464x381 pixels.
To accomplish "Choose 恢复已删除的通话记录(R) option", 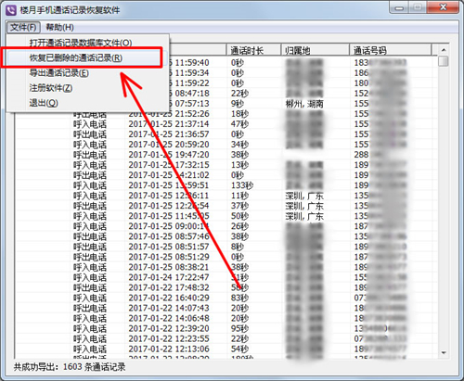I will [75, 57].
